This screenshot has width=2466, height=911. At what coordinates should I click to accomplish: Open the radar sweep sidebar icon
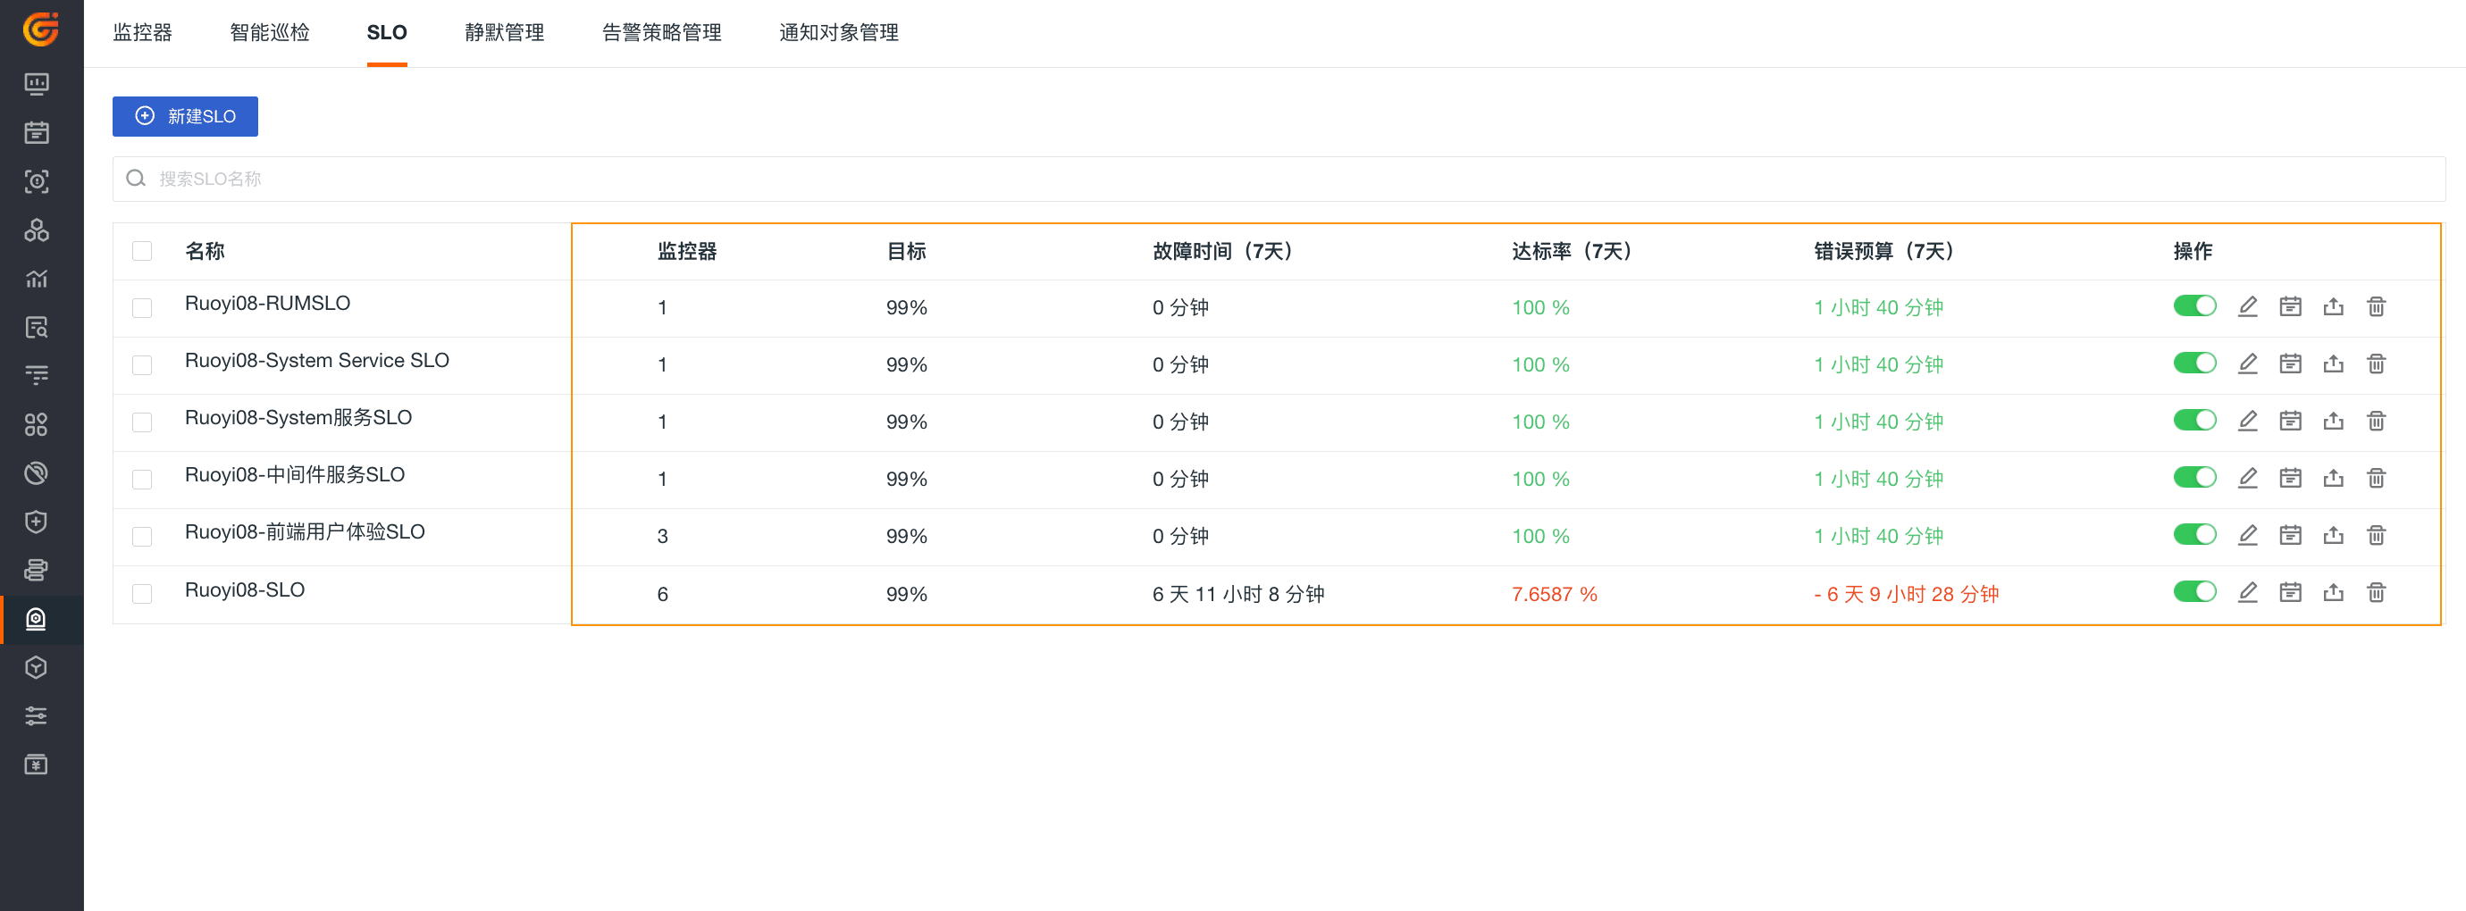[37, 473]
